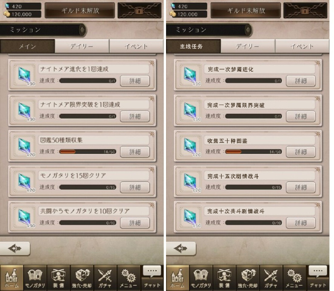Open ホーム castle icon in left screen

coord(12,278)
